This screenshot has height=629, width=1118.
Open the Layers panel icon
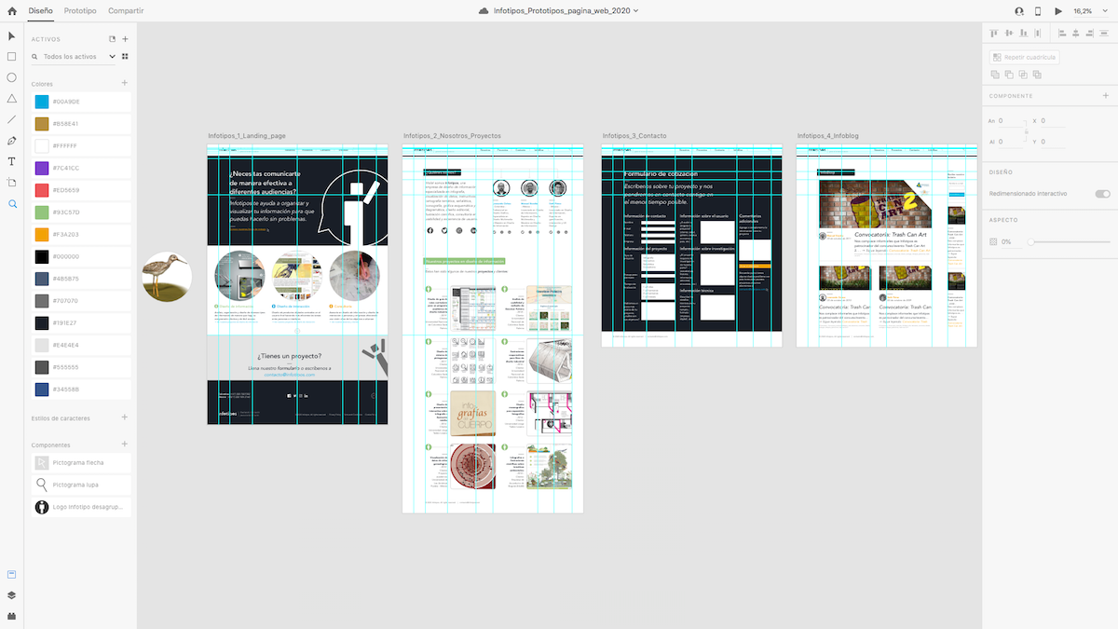tap(12, 595)
